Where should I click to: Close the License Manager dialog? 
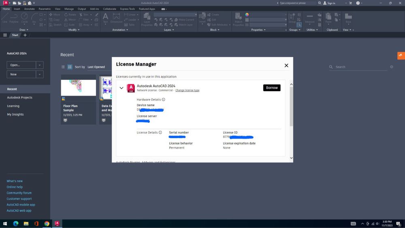coord(286,66)
